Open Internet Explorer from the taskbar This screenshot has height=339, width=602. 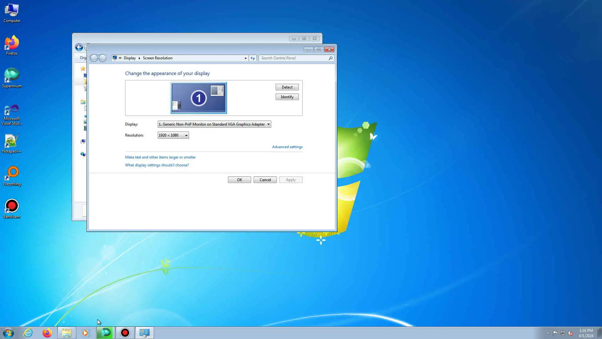pyautogui.click(x=28, y=333)
